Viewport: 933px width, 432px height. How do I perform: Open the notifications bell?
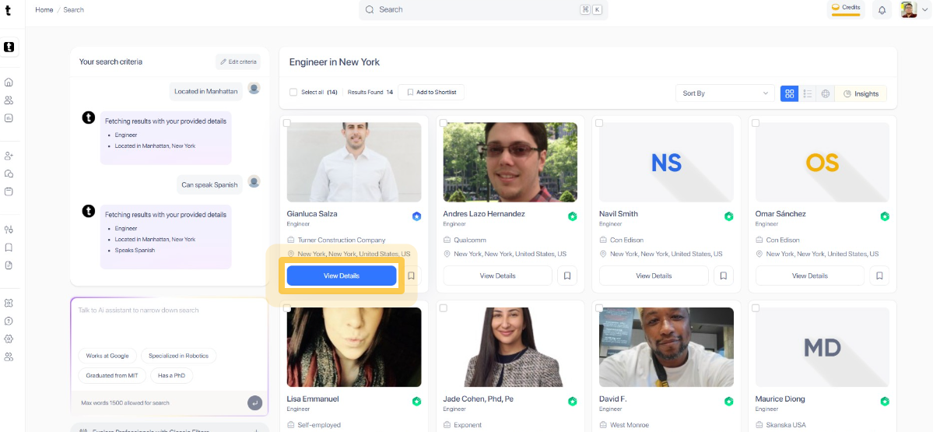coord(882,10)
